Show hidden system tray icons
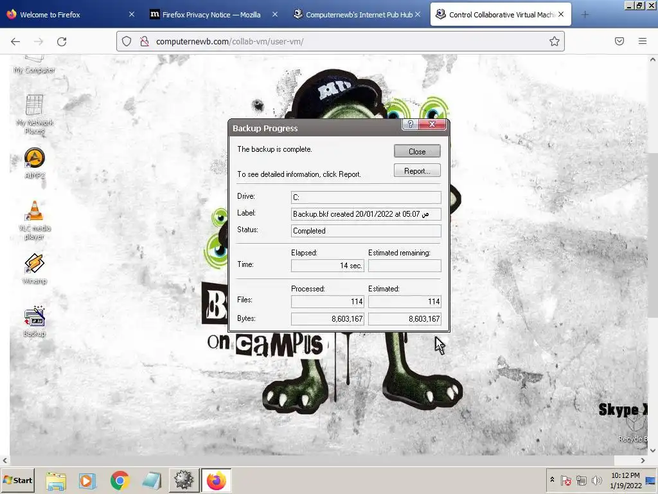This screenshot has height=494, width=658. 552,479
